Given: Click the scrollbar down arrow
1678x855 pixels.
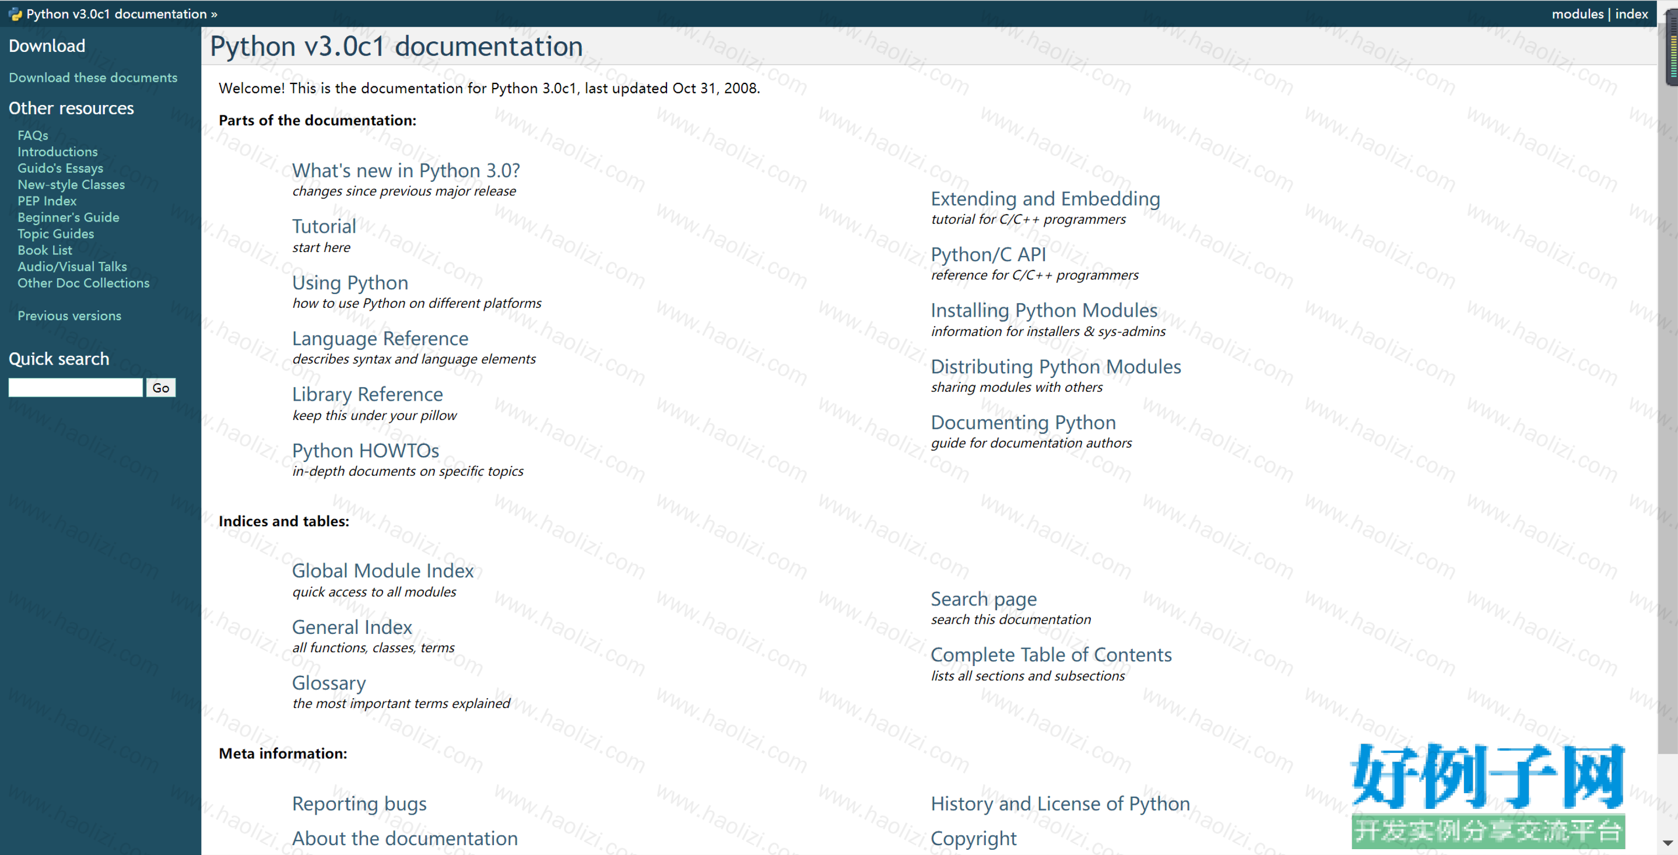Looking at the screenshot, I should [x=1667, y=843].
